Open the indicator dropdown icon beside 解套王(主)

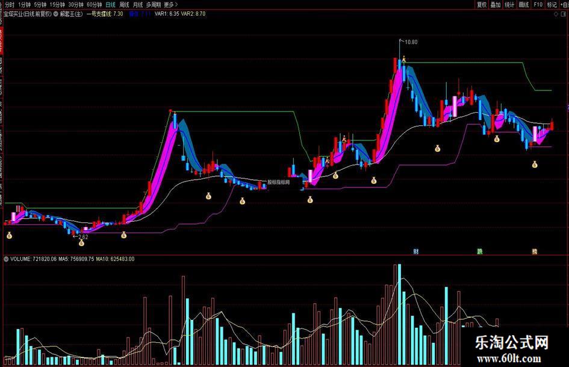(56, 14)
